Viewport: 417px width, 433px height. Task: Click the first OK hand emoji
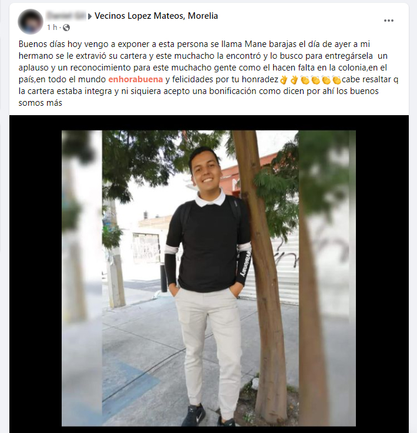point(284,80)
